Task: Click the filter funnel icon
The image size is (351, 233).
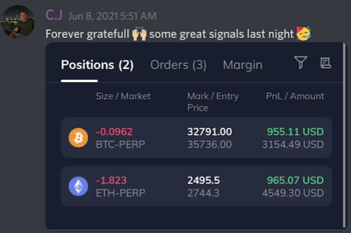Action: tap(301, 62)
